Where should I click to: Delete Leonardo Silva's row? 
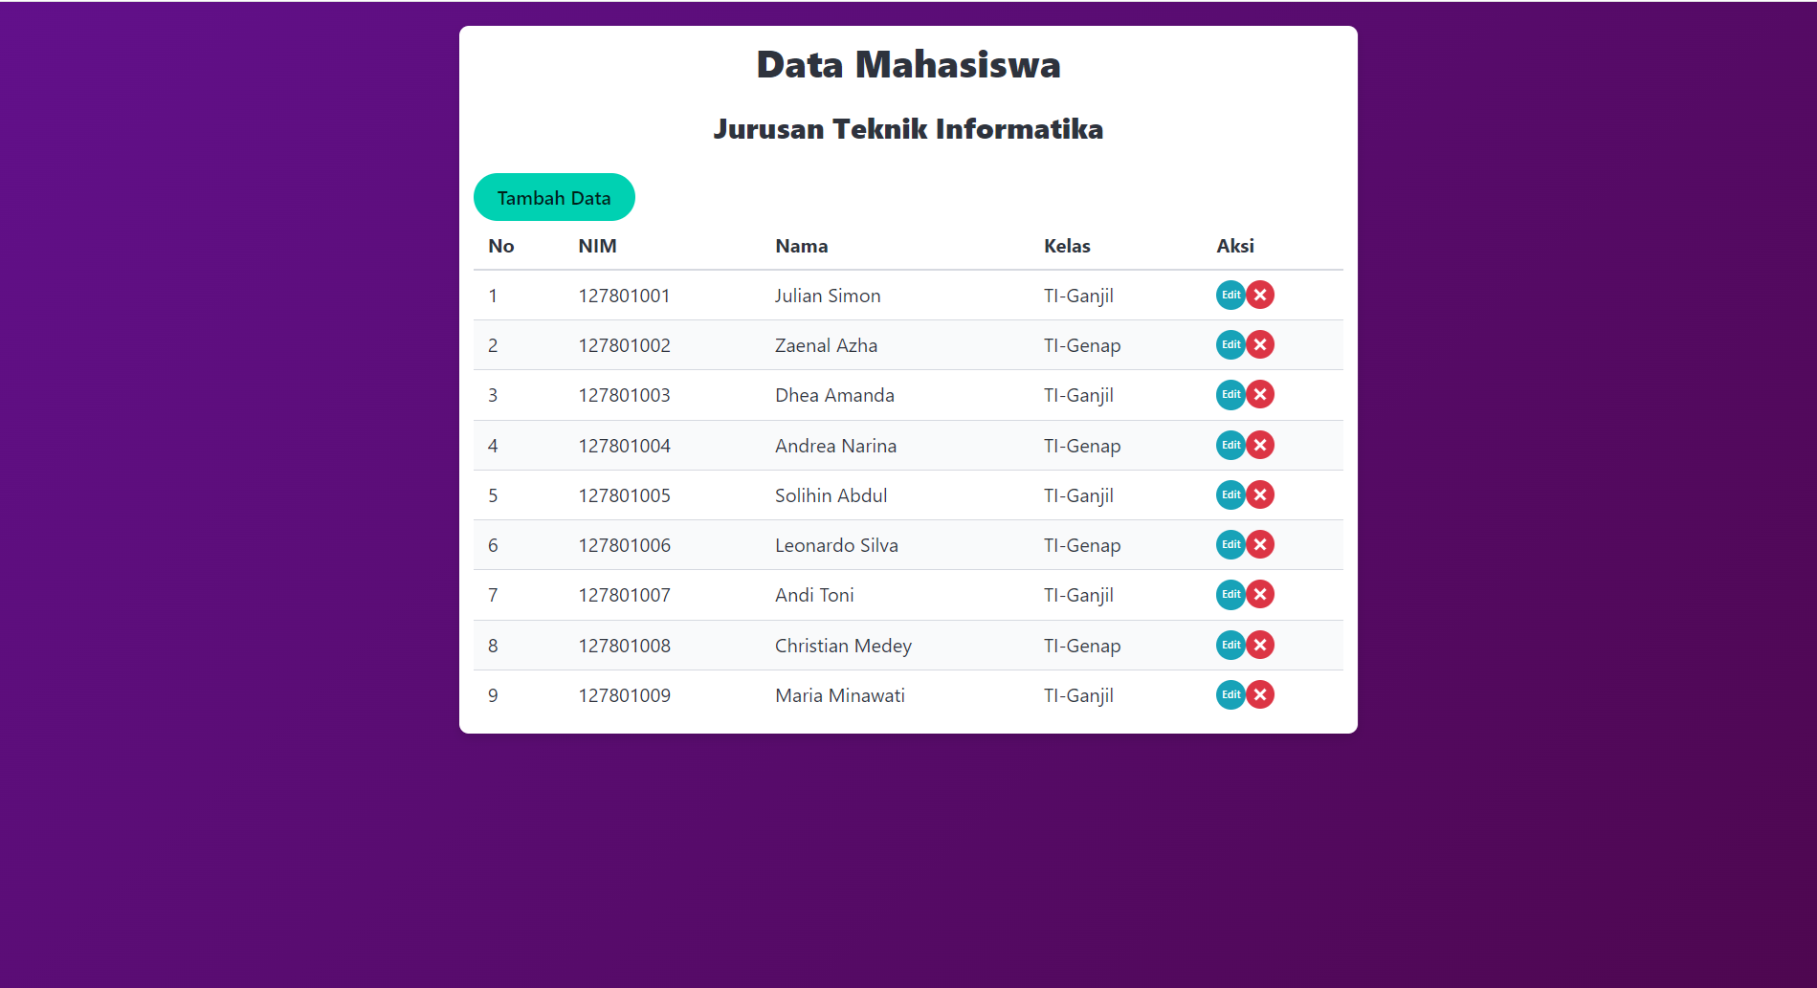tap(1260, 544)
